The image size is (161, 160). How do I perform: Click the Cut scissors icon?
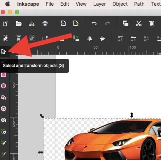point(139,23)
